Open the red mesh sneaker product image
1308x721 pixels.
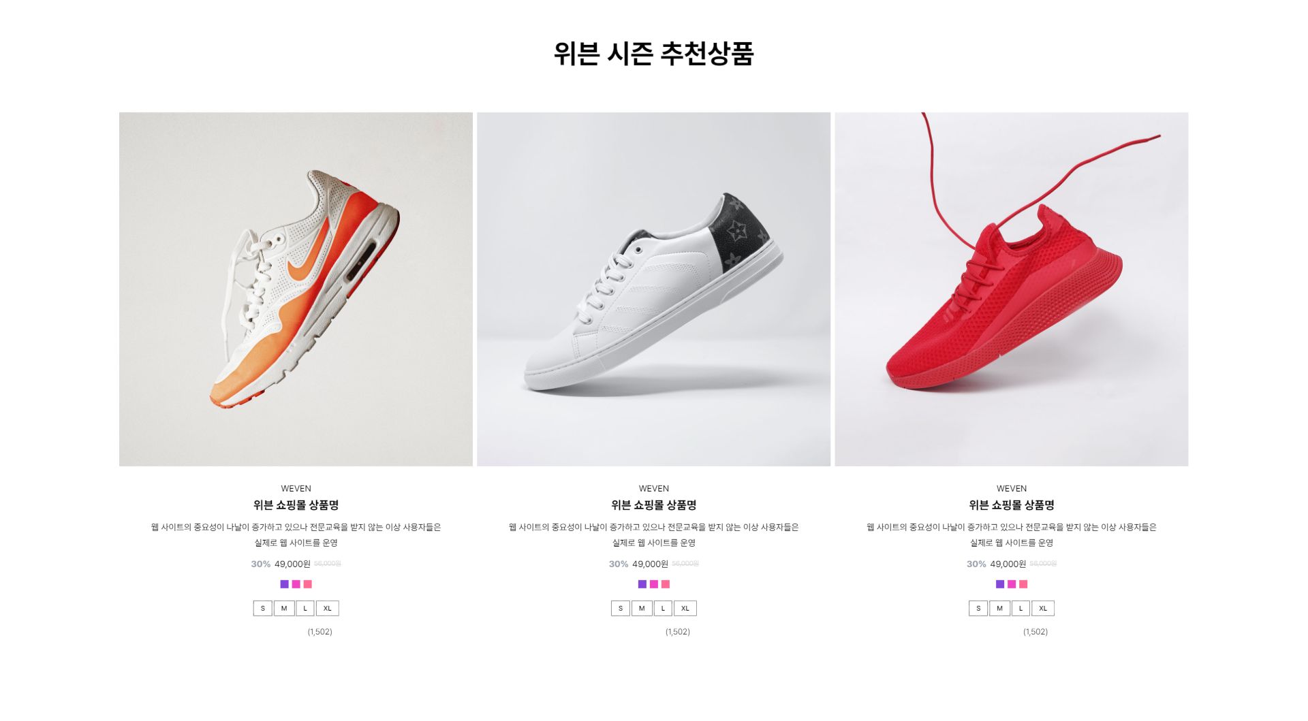[x=1012, y=289]
